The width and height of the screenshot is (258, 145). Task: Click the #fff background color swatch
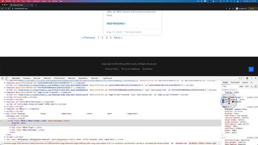239,99
